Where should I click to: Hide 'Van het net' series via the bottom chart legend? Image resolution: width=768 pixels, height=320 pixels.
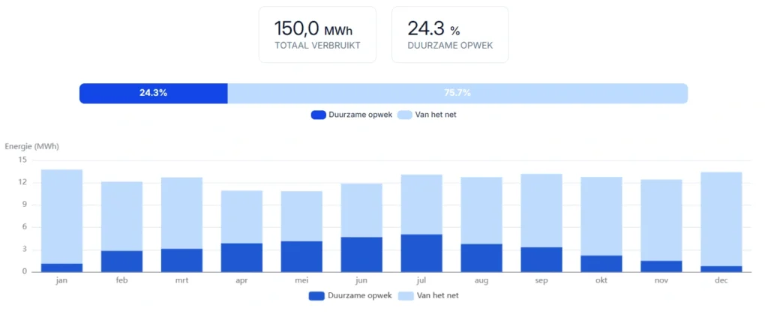pyautogui.click(x=434, y=295)
